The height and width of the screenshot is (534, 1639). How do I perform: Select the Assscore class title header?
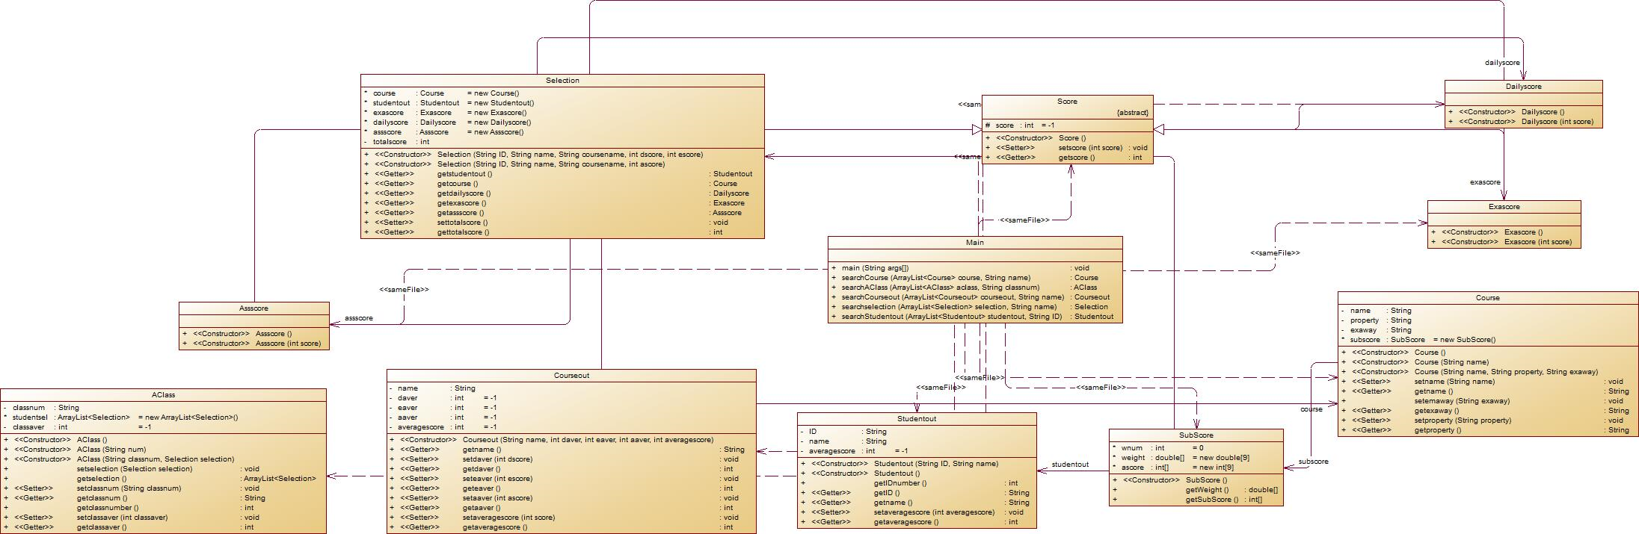254,308
